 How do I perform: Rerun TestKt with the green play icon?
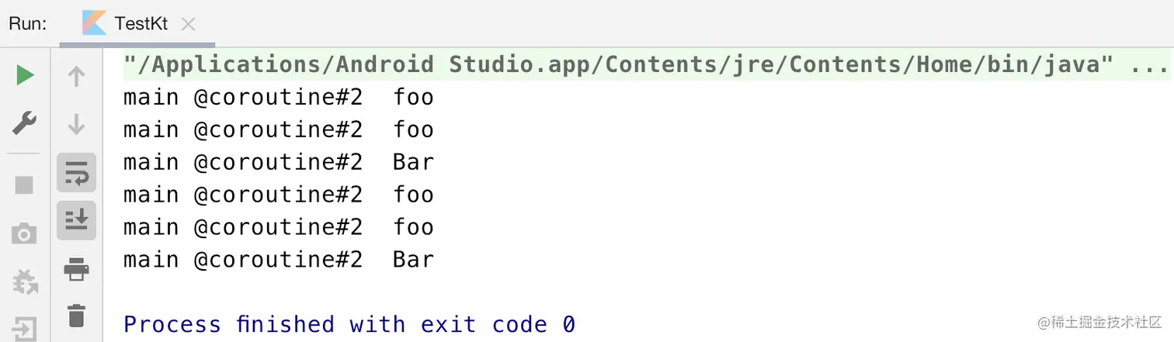25,75
